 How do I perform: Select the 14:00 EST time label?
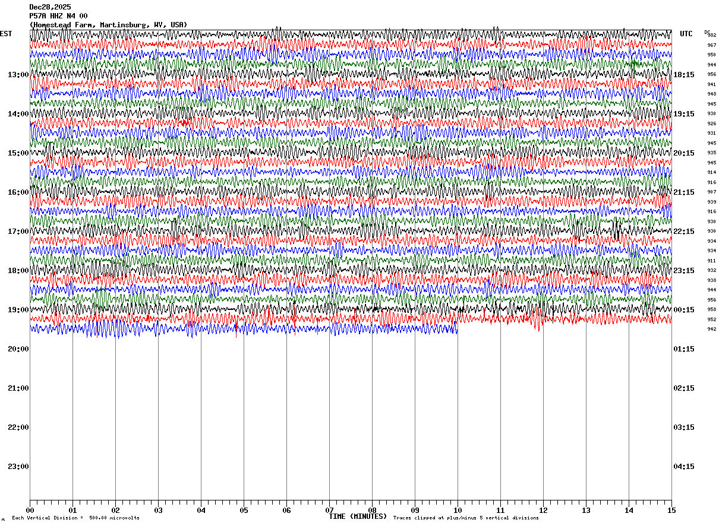tap(18, 114)
